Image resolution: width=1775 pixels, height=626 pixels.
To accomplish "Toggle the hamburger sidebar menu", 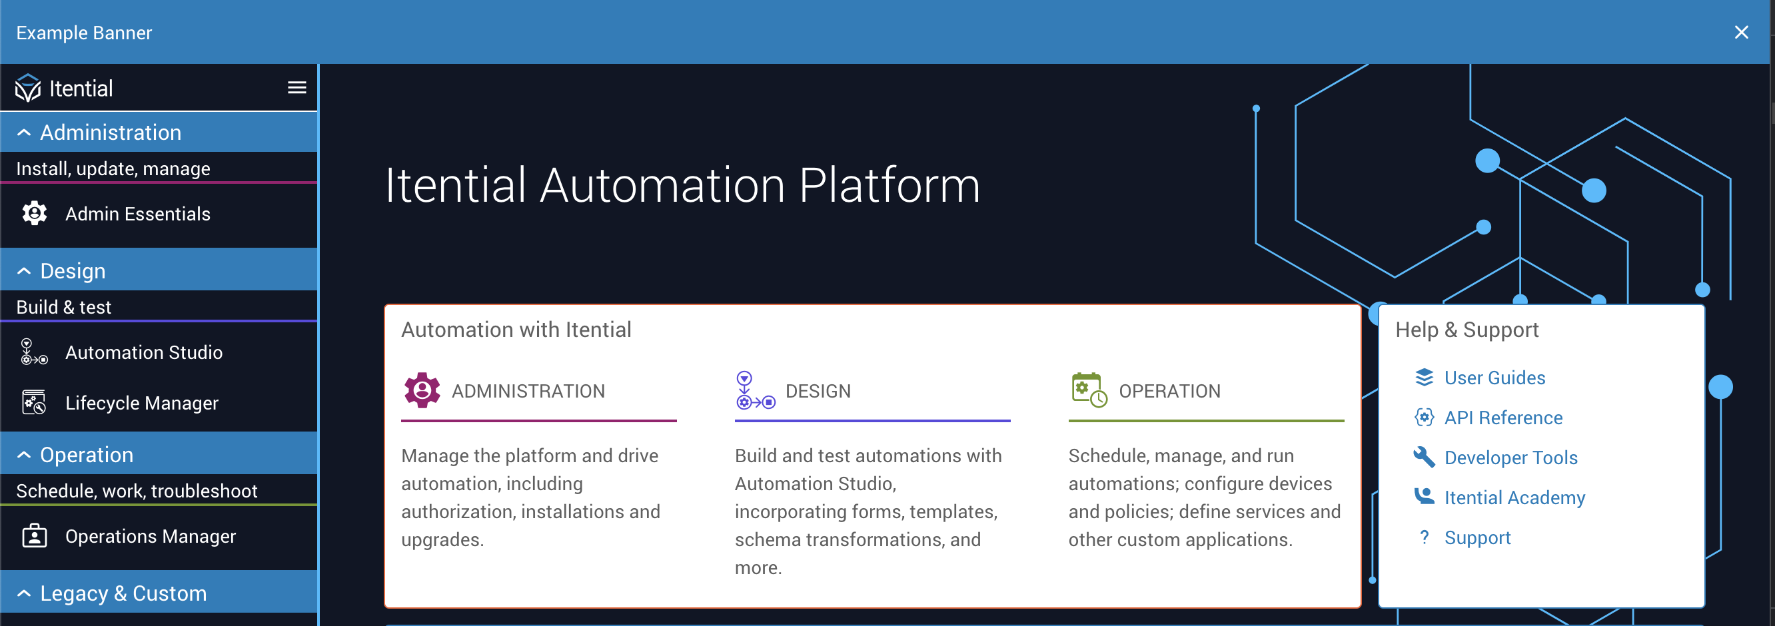I will pyautogui.click(x=296, y=87).
